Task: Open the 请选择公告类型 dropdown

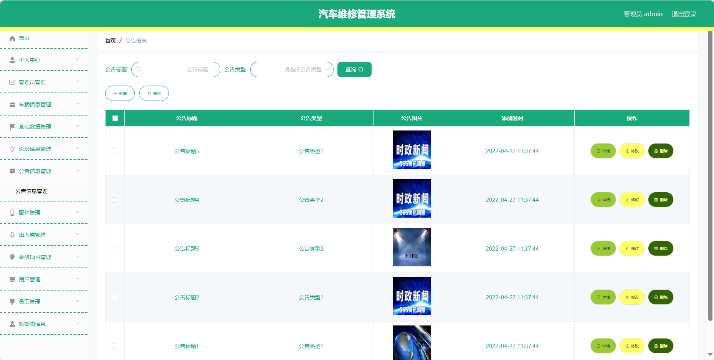Action: click(x=292, y=69)
